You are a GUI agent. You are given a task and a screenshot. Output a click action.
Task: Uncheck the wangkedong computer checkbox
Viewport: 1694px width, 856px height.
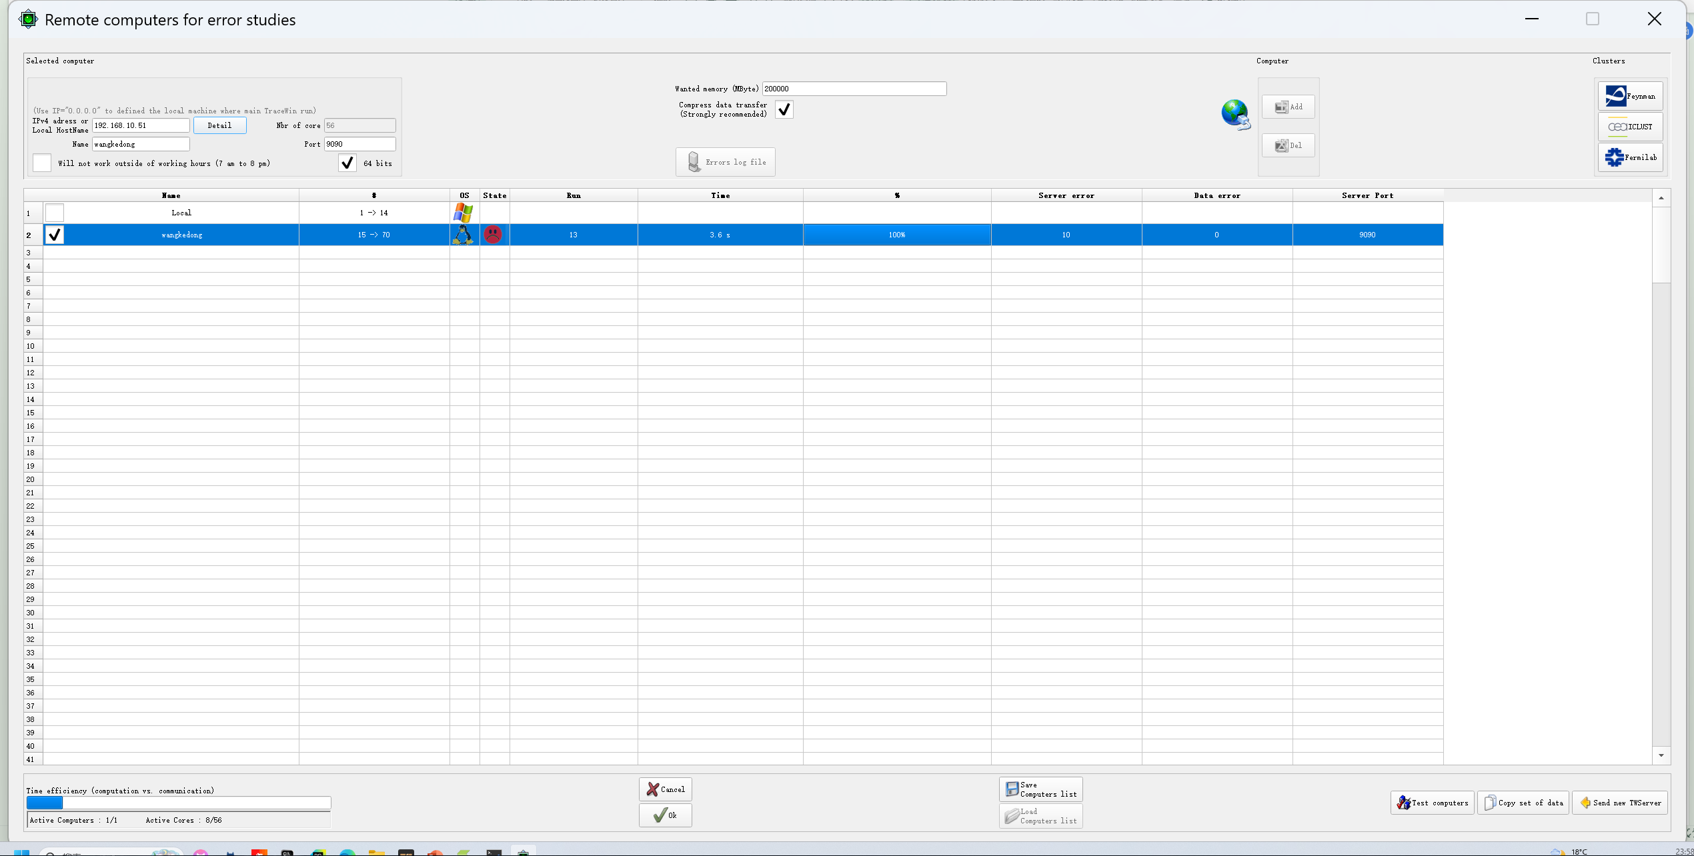click(x=55, y=235)
